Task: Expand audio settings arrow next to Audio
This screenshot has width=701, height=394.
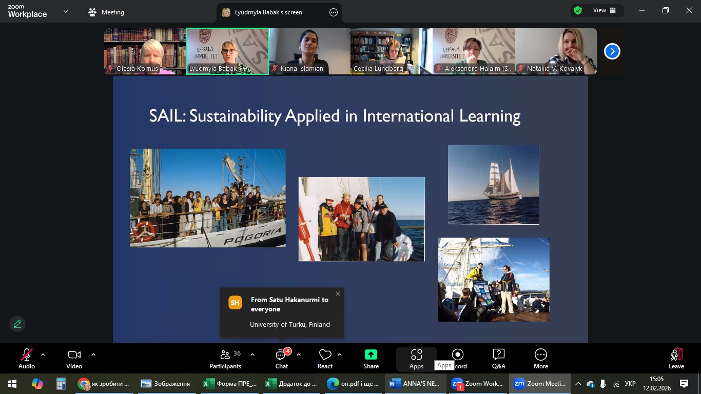Action: point(43,354)
